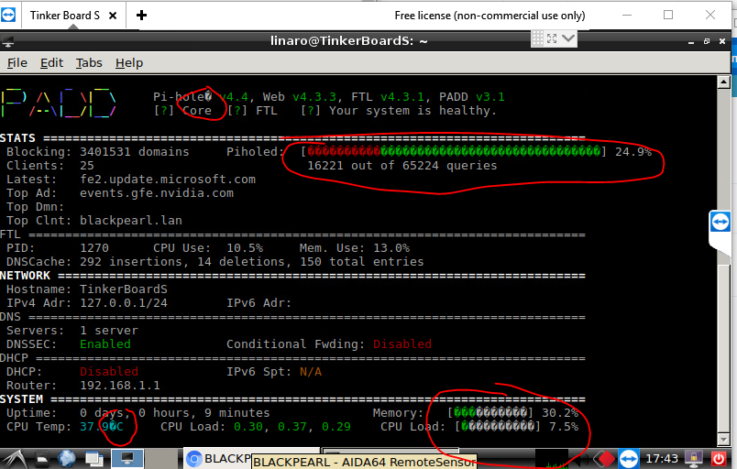The height and width of the screenshot is (469, 737).
Task: Click the CPU Load usage bar
Action: [x=498, y=427]
